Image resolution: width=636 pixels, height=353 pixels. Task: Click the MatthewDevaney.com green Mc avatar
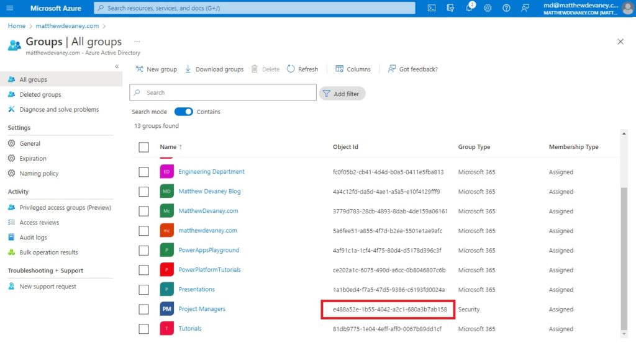point(166,211)
